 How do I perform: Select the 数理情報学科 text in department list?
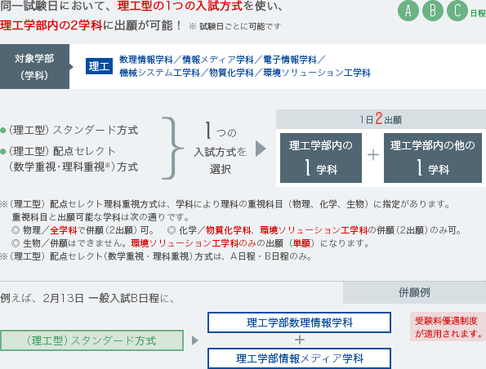146,59
